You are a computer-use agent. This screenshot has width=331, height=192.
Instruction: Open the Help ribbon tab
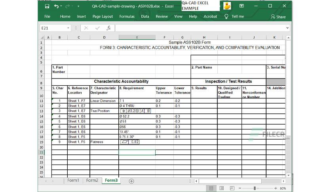click(x=193, y=17)
